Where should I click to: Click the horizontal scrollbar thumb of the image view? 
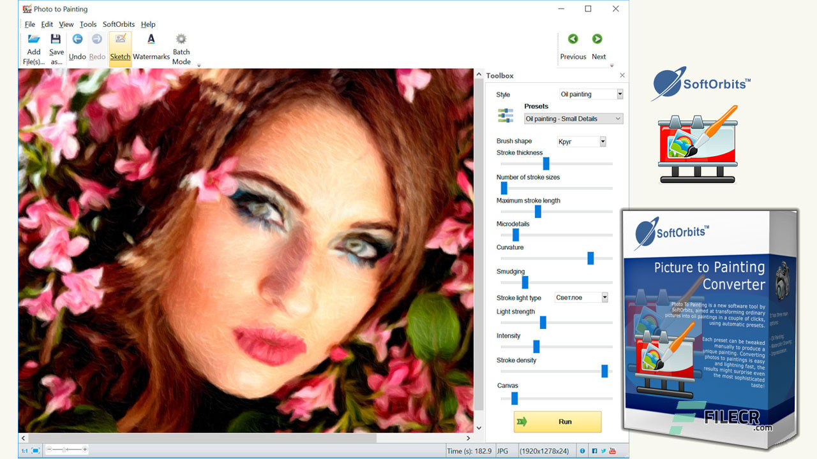click(203, 438)
